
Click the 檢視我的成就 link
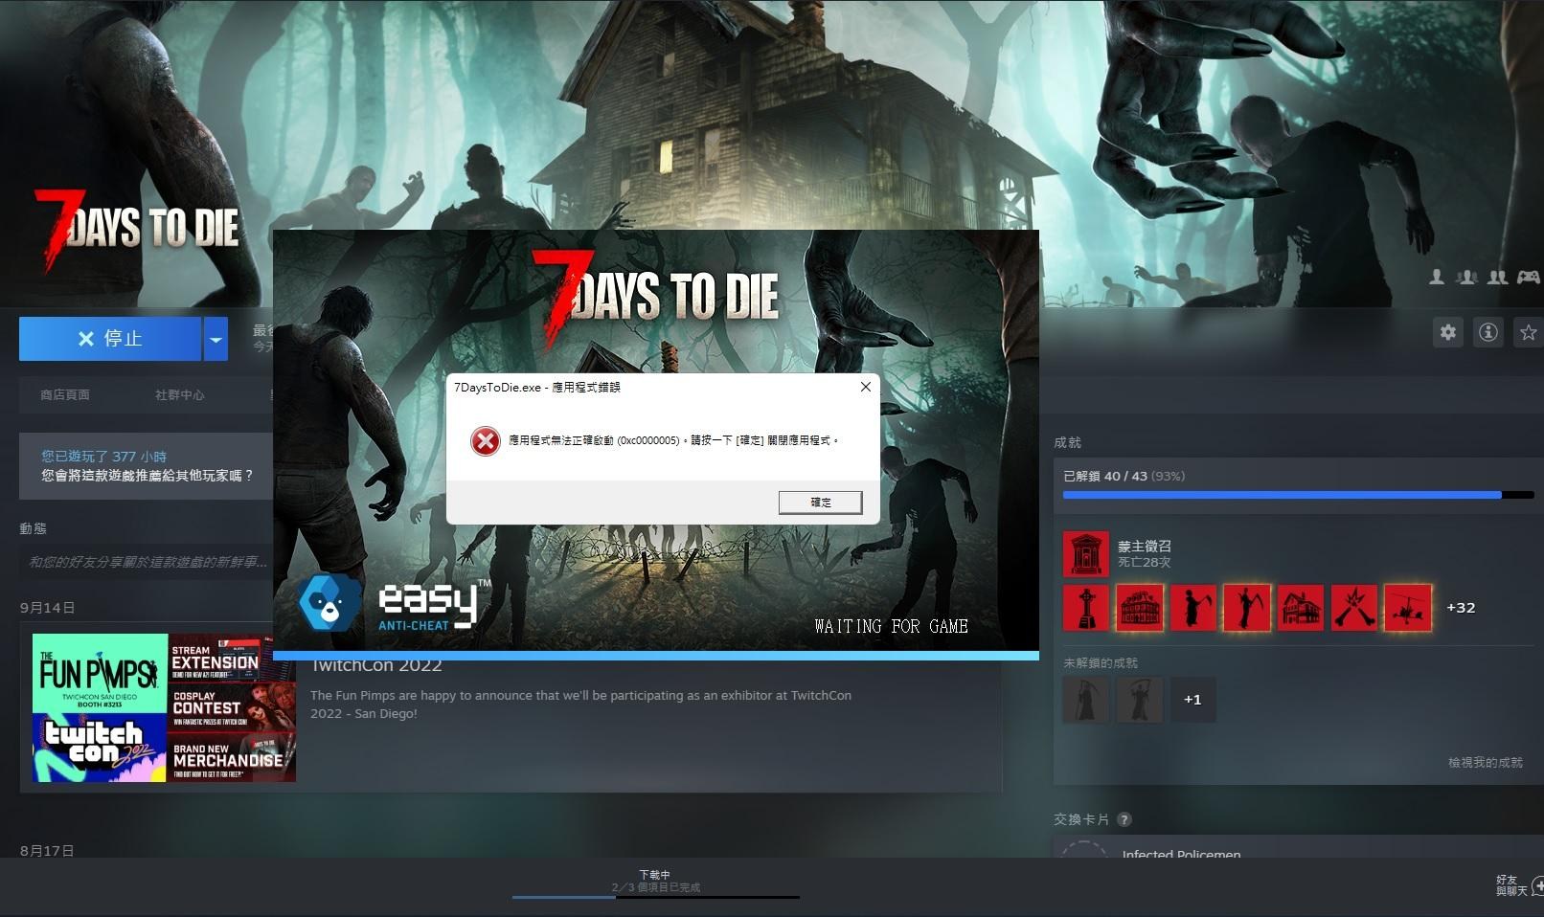1485,763
